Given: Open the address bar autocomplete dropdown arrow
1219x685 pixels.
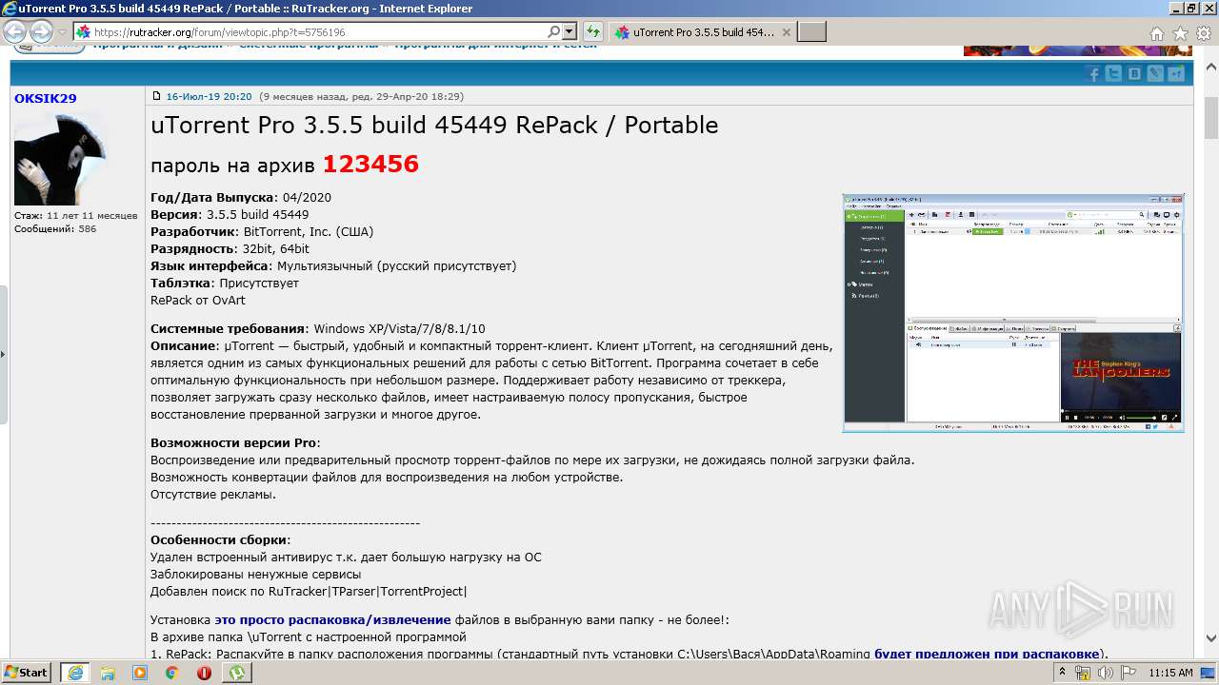Looking at the screenshot, I should coord(569,31).
